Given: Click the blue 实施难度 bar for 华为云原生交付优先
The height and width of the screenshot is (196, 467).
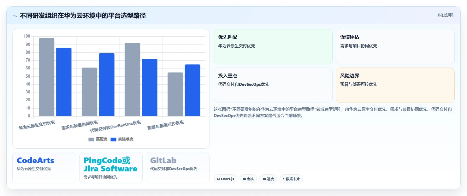Looking at the screenshot, I should pos(64,82).
